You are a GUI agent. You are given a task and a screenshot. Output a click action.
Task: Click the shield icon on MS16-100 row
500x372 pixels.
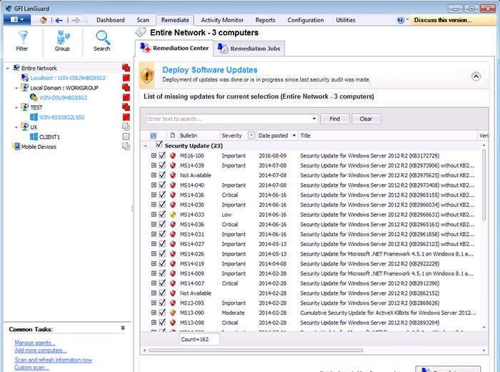[173, 156]
